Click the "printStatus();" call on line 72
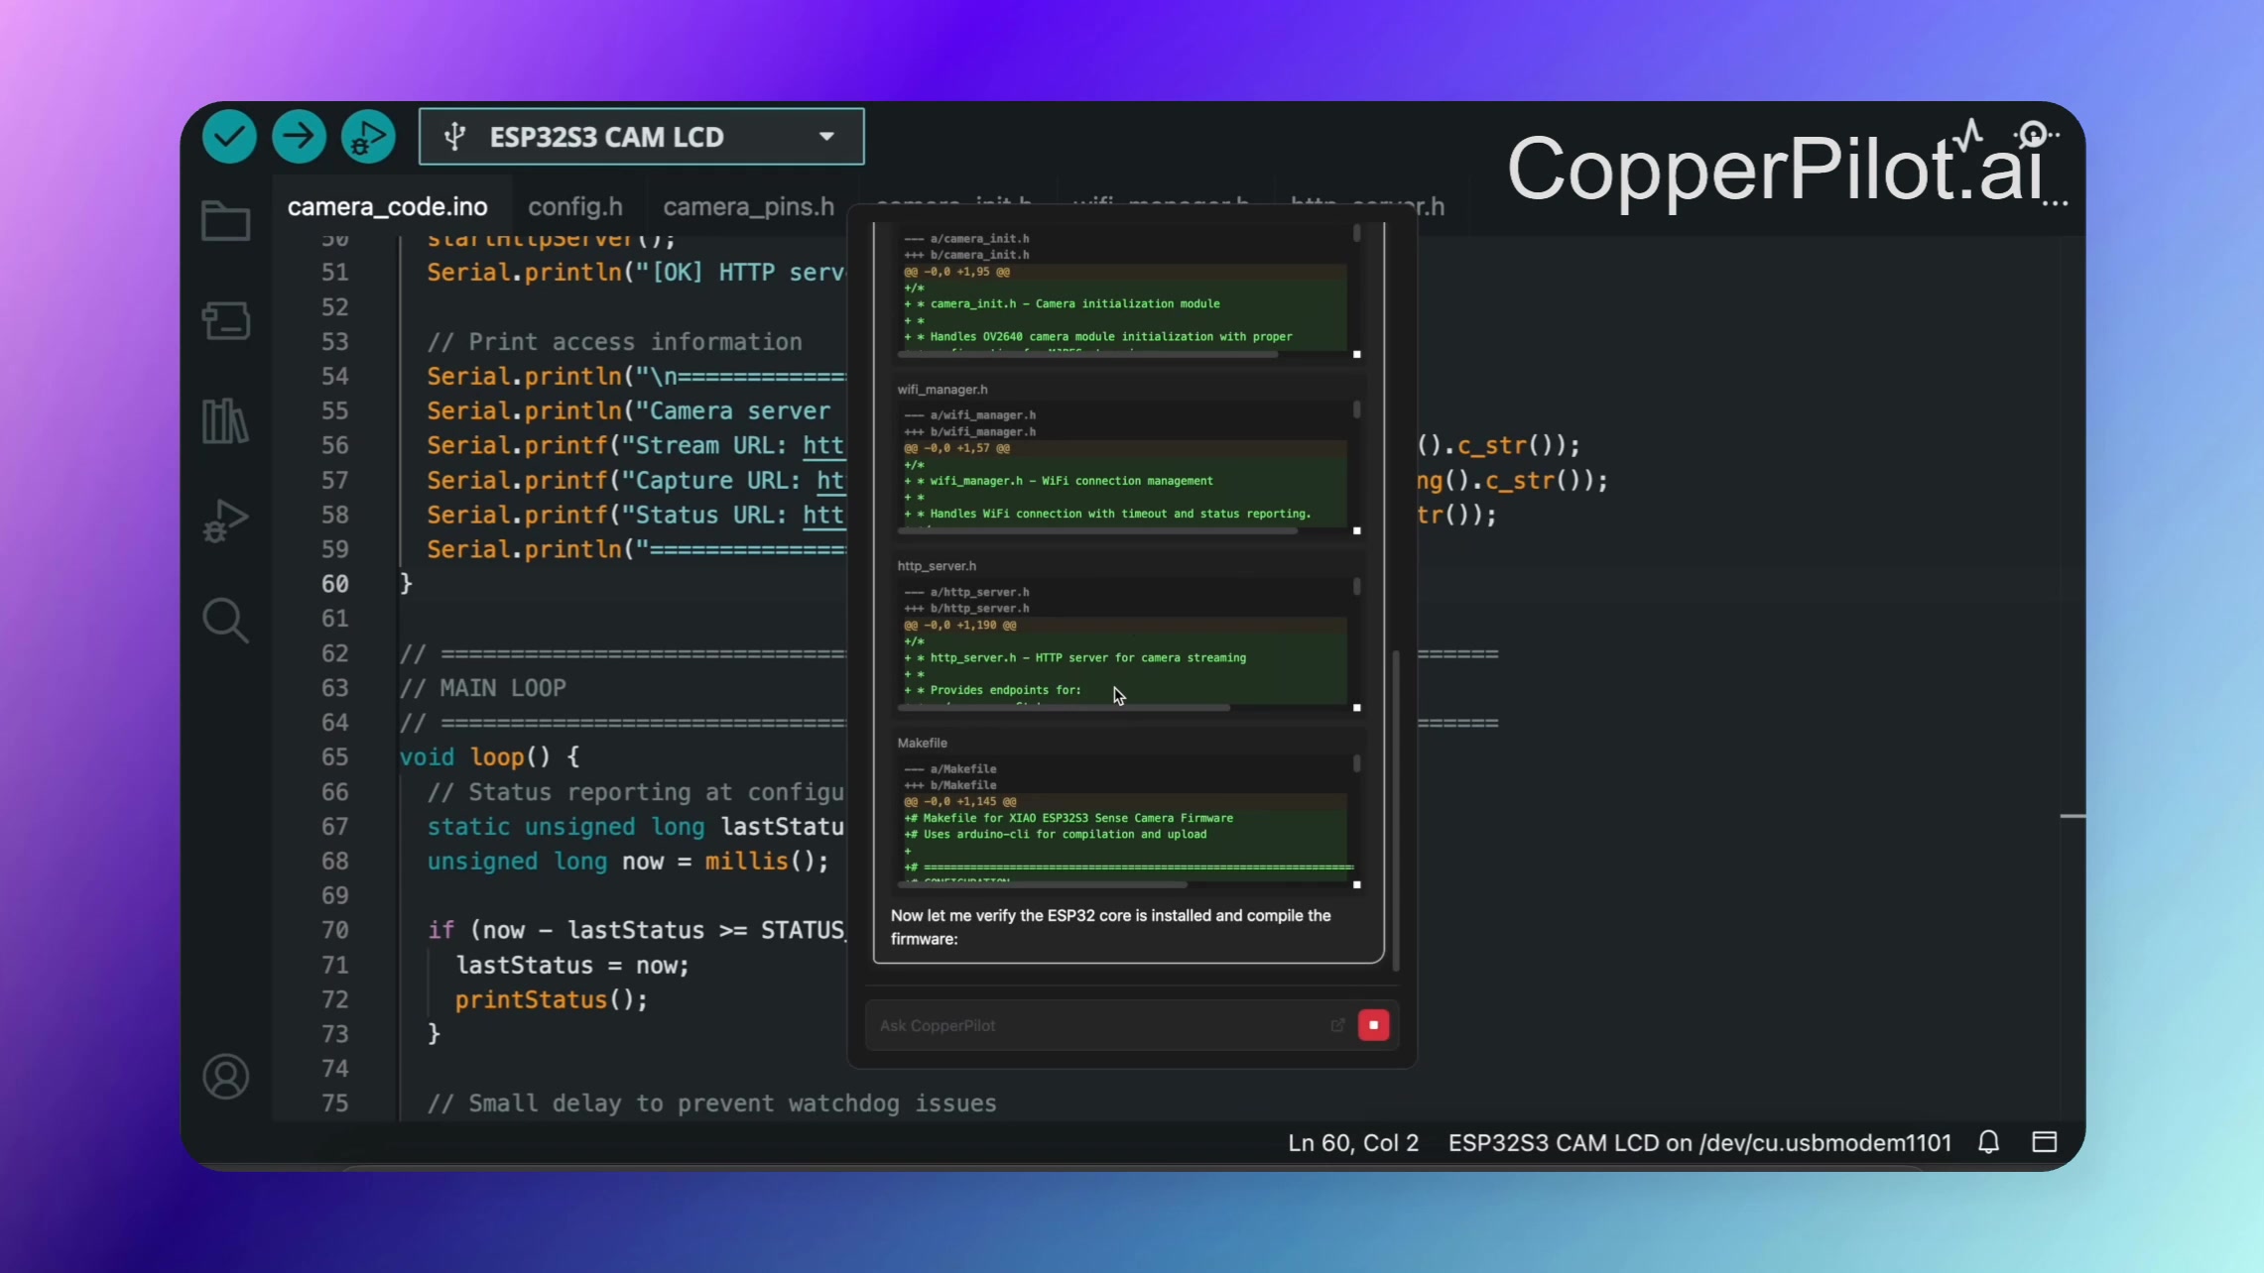This screenshot has width=2264, height=1273. [x=552, y=999]
